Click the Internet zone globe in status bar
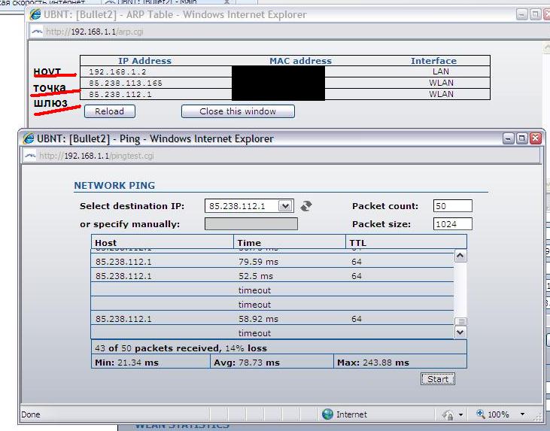This screenshot has height=431, width=550. point(327,414)
